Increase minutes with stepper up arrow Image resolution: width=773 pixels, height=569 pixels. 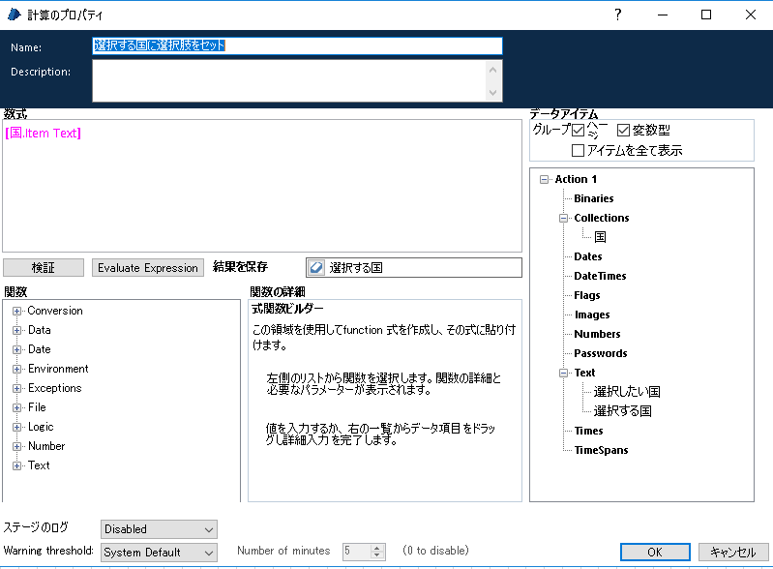coord(377,548)
